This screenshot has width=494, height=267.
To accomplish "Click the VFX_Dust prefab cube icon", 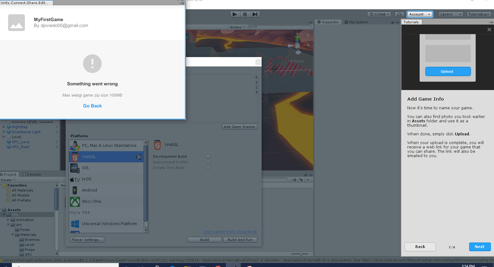I will tap(9, 147).
